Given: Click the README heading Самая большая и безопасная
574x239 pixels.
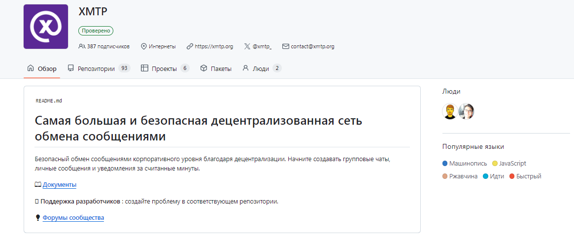Looking at the screenshot, I should click(x=199, y=128).
